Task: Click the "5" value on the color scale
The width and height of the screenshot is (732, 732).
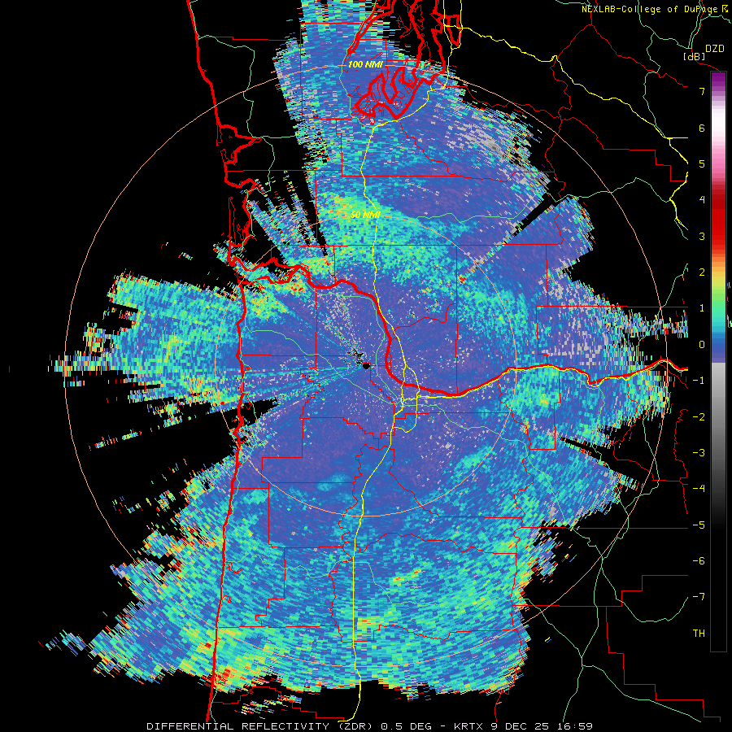Action: [x=702, y=163]
